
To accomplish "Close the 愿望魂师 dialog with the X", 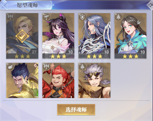I will (151, 5).
